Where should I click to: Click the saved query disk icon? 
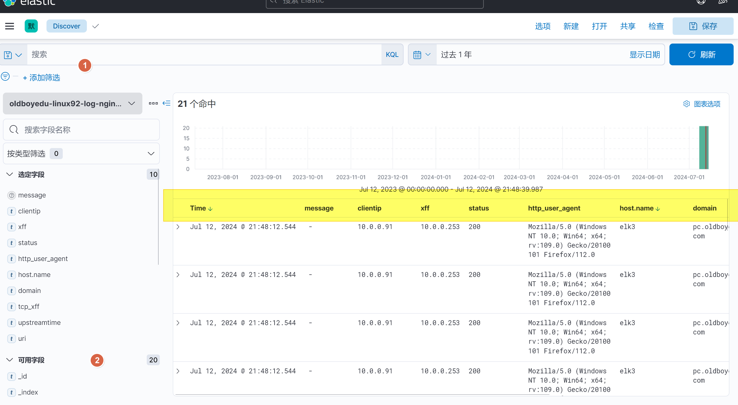pyautogui.click(x=8, y=55)
